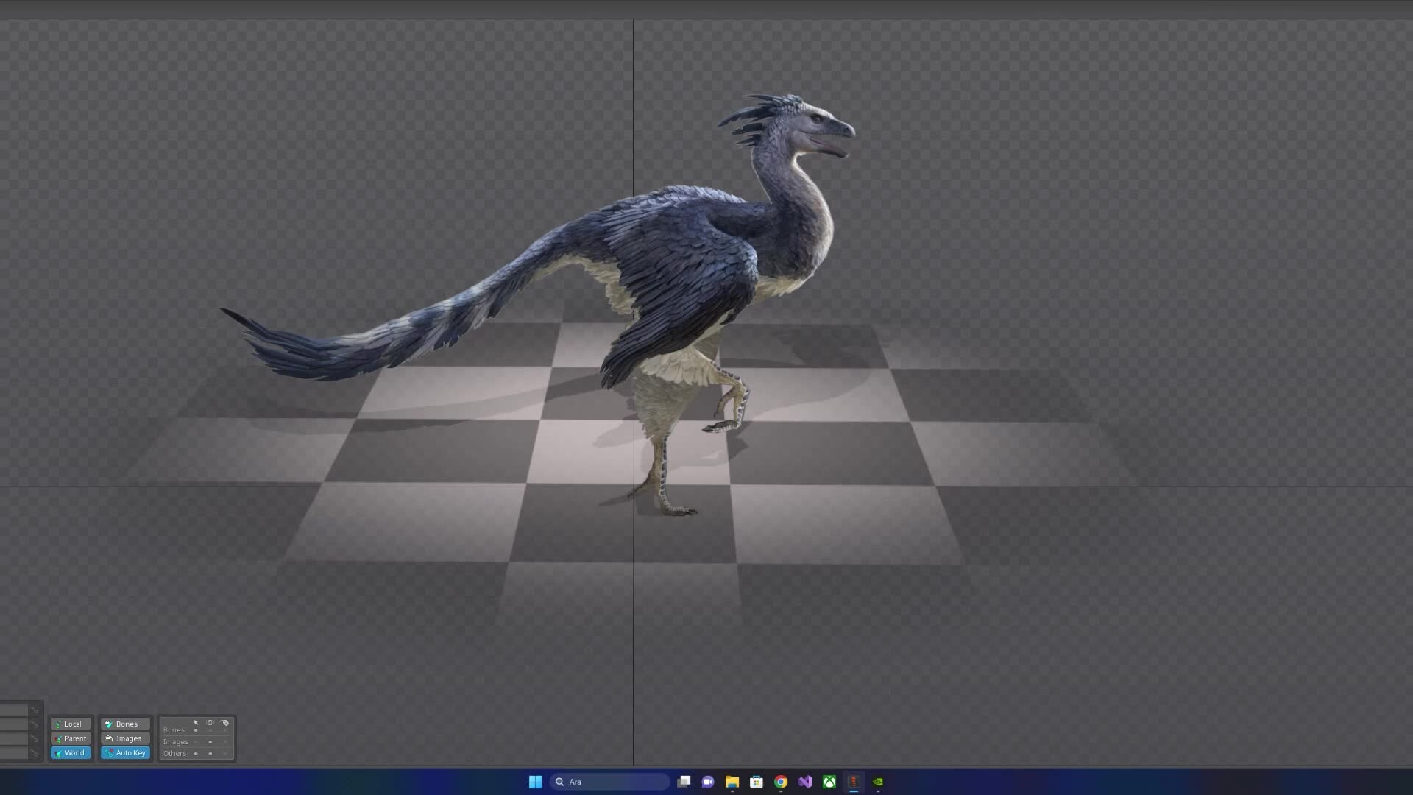
Task: Open File Explorer from the taskbar
Action: point(732,782)
